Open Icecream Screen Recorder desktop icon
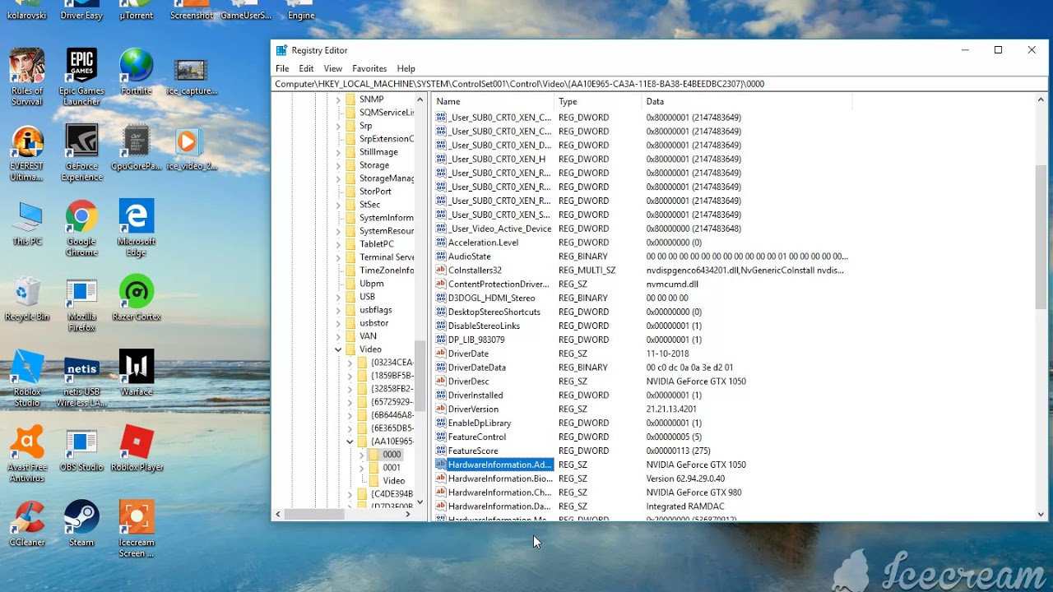The height and width of the screenshot is (592, 1053). [136, 529]
